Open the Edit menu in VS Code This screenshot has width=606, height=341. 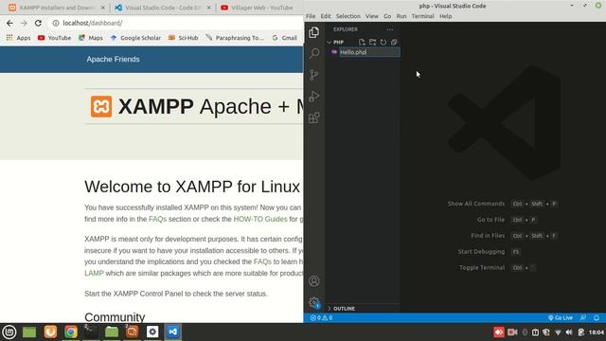tap(326, 16)
